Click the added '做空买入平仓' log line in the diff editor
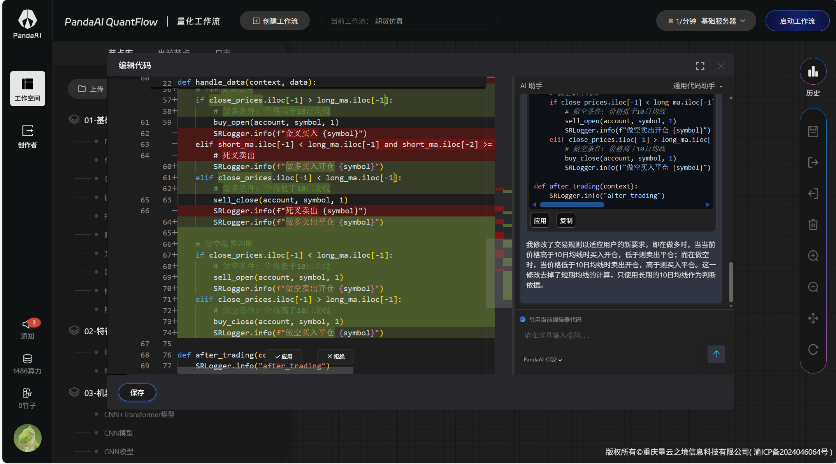Viewport: 836px width, 464px height. [x=298, y=333]
